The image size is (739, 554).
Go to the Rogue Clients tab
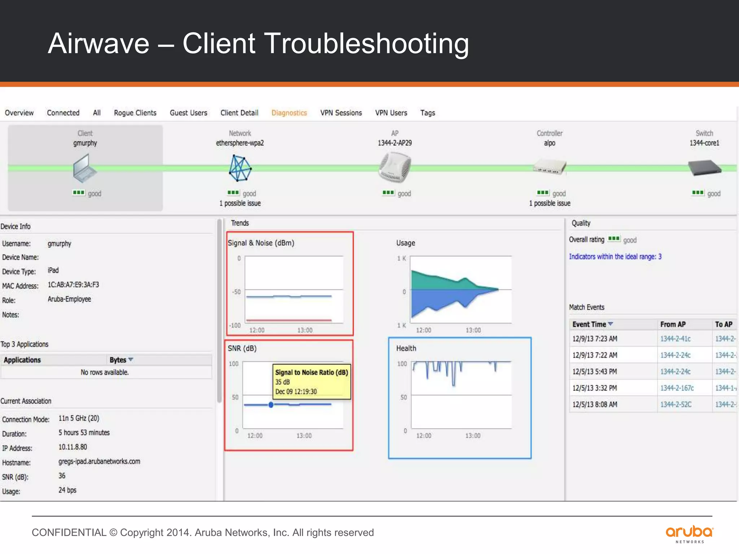[x=135, y=113]
